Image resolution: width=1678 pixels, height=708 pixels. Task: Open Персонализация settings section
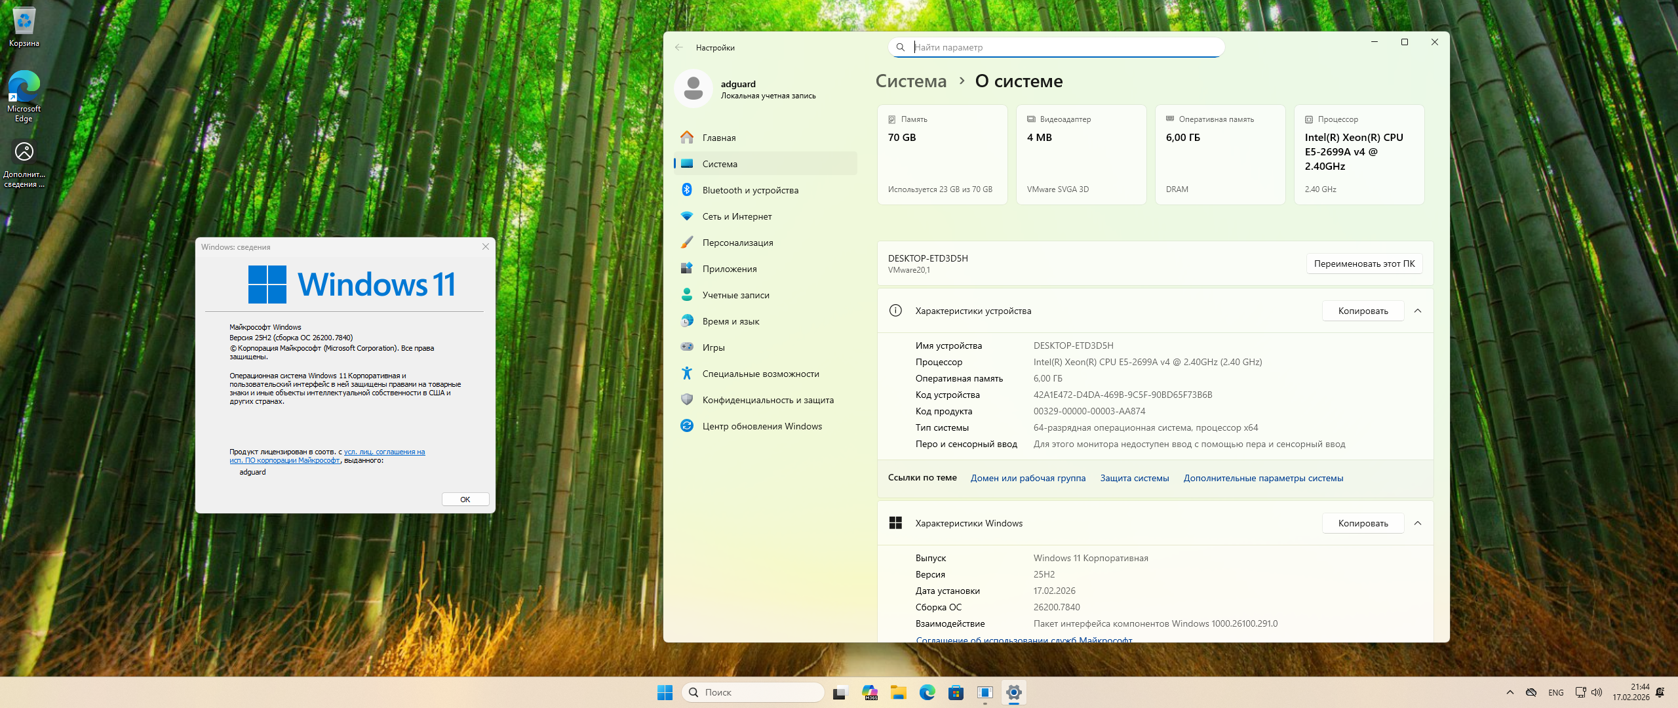tap(737, 243)
